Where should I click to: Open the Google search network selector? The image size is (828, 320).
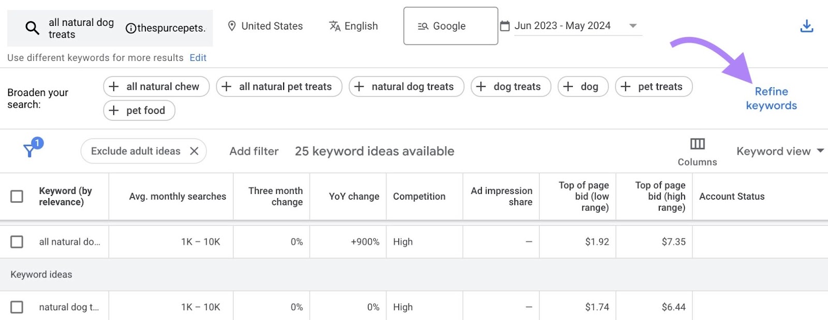pos(450,26)
